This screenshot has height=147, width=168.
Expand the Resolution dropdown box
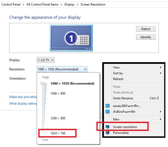coord(62,69)
